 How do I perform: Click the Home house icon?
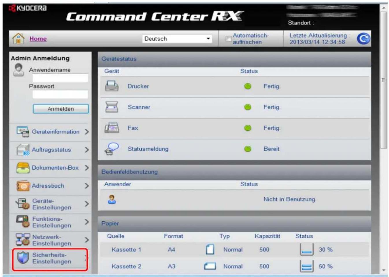point(18,38)
